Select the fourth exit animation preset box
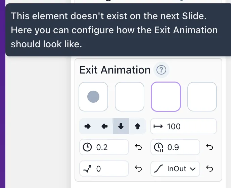 click(x=202, y=97)
